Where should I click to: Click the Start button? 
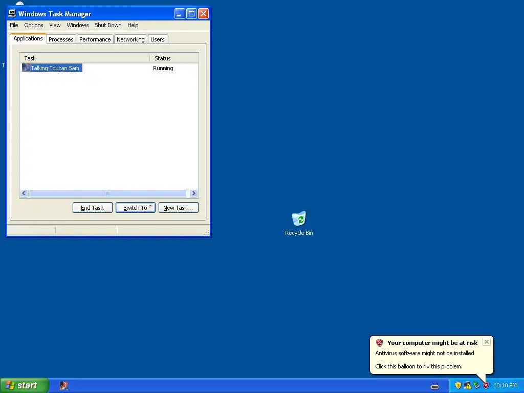tap(25, 386)
